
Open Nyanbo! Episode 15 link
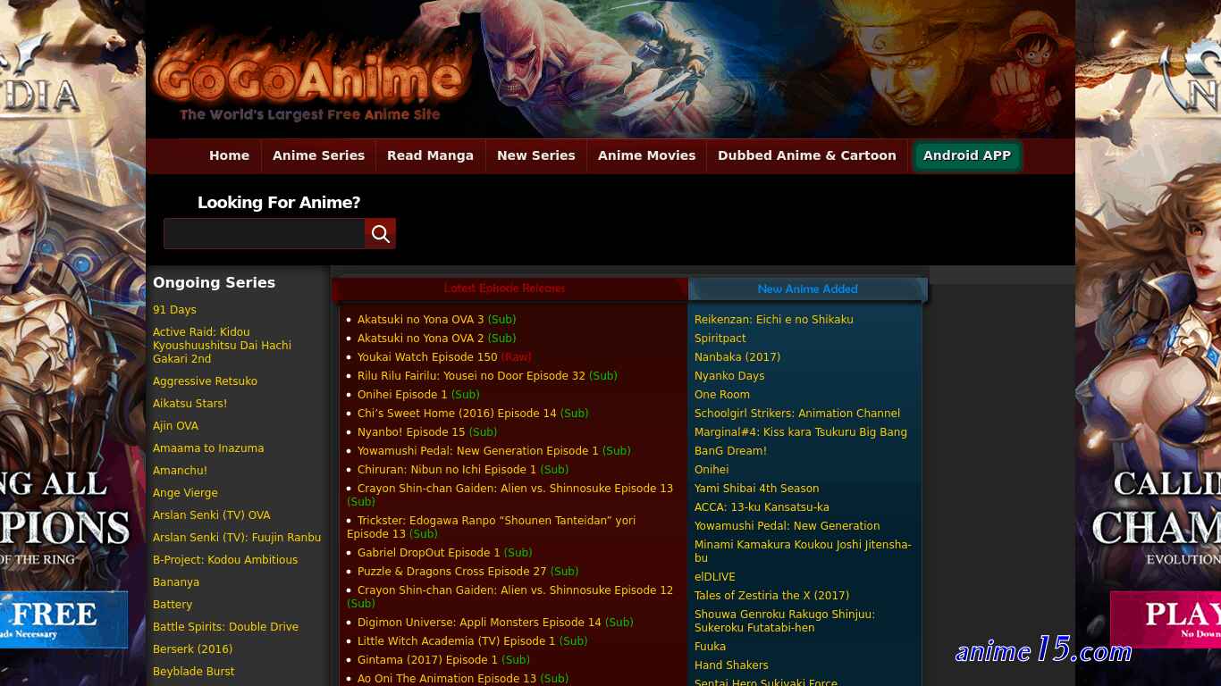click(x=411, y=431)
